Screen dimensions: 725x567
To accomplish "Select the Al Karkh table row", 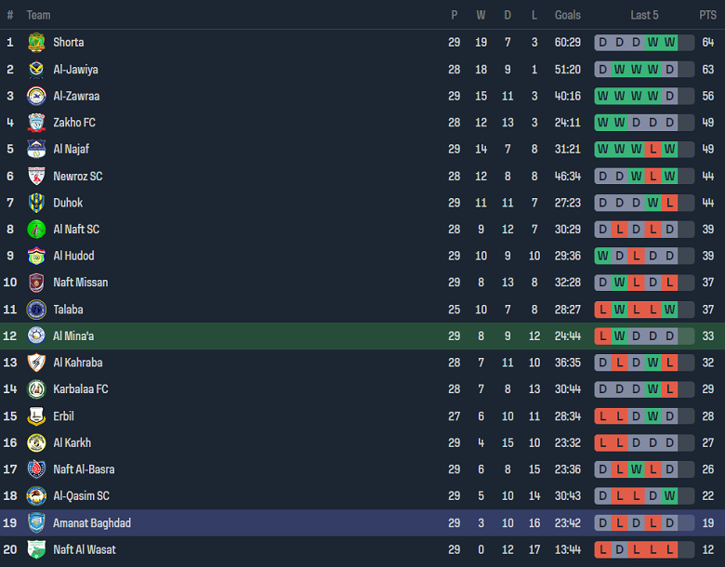I will click(362, 442).
